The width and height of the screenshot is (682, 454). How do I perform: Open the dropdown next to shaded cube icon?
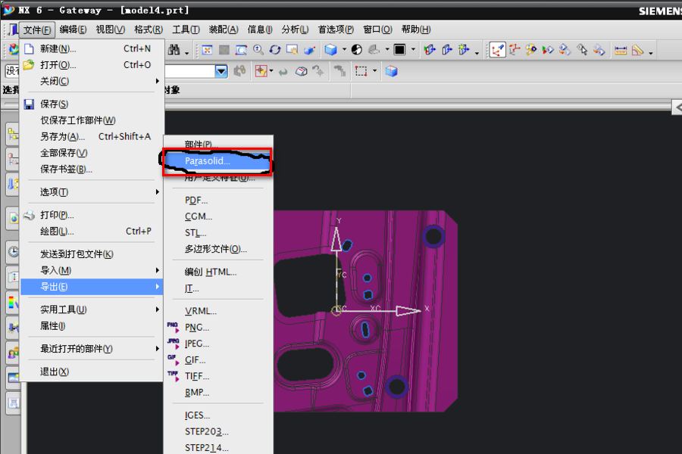coord(344,49)
